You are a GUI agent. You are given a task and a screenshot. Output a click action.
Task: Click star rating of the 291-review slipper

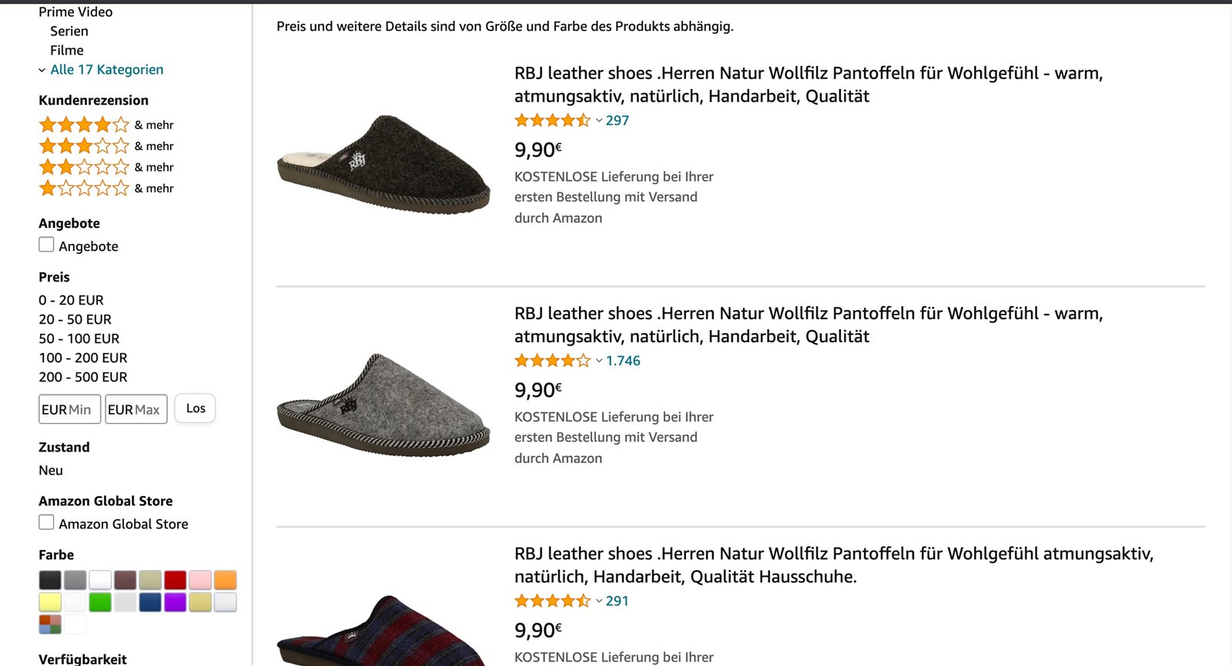[x=552, y=601]
